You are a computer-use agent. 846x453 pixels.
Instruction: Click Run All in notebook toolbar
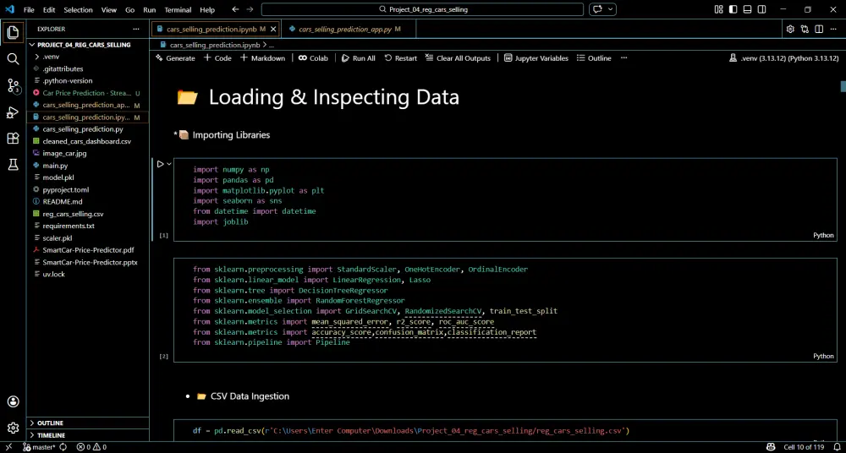coord(358,57)
